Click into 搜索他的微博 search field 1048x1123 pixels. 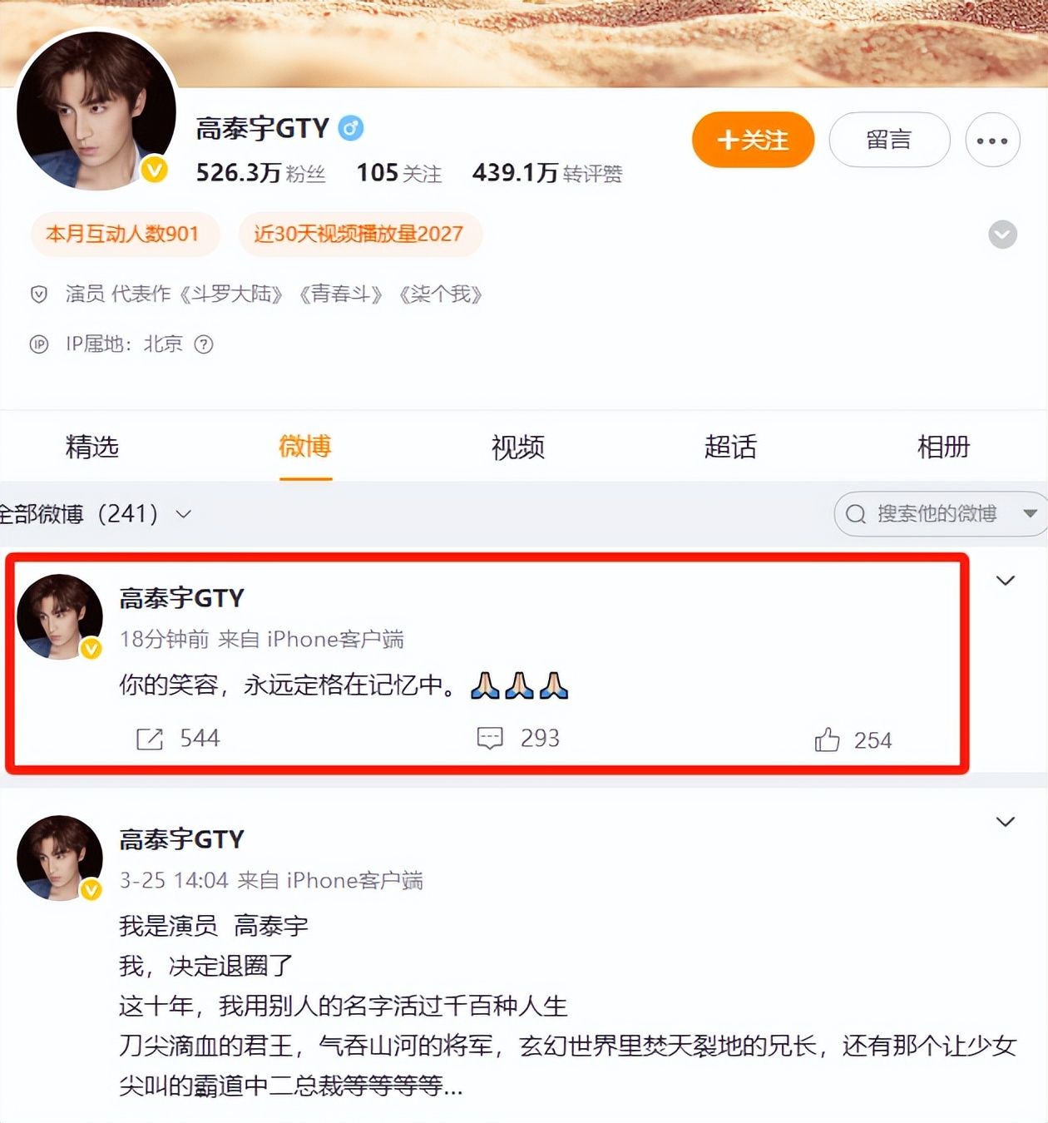927,514
